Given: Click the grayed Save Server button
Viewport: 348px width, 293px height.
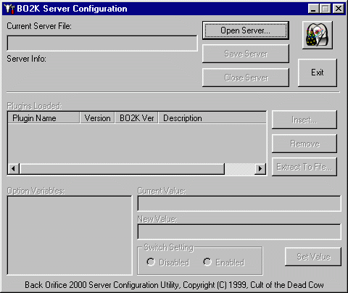Looking at the screenshot, I should click(x=246, y=54).
